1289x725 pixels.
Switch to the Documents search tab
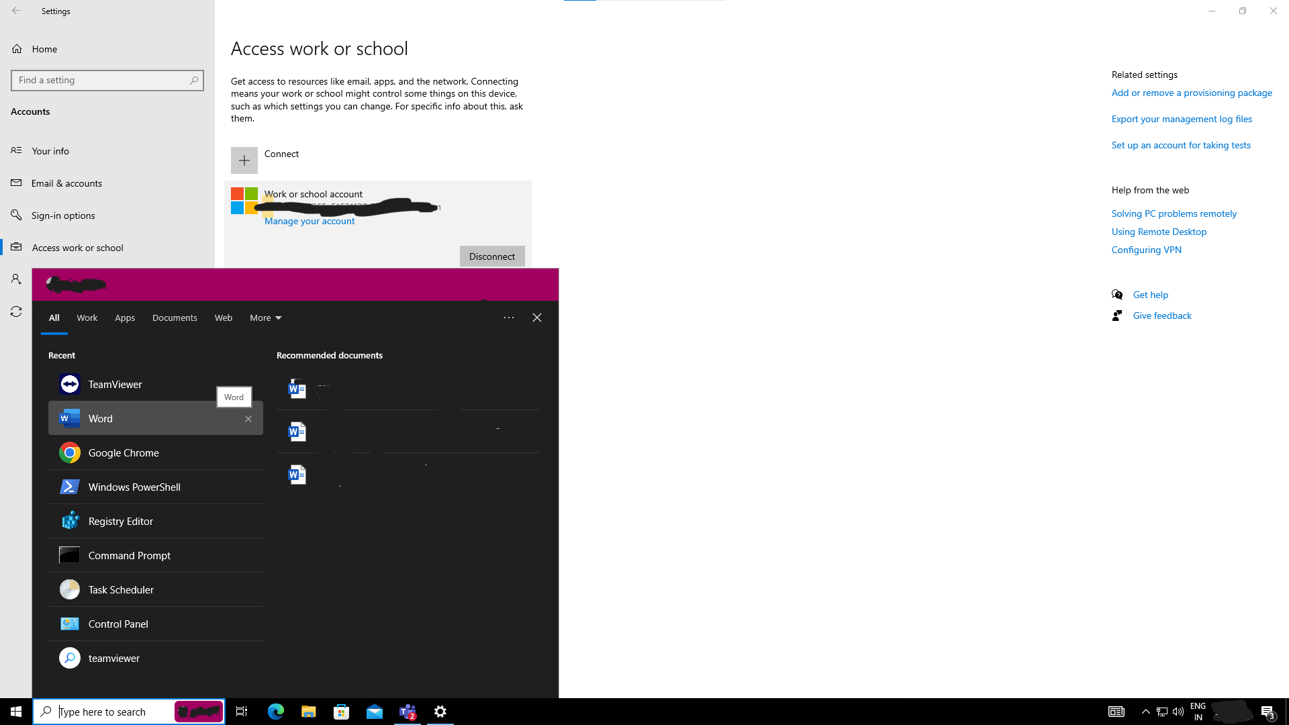pyautogui.click(x=175, y=318)
